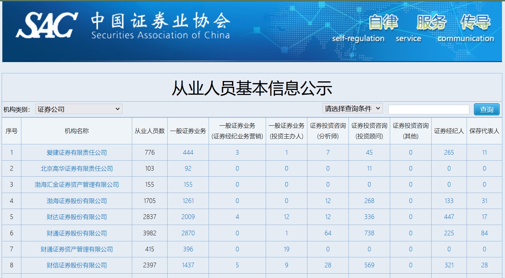Click 投资主办人 count 19 for 财通证券资产管理
The width and height of the screenshot is (505, 278).
[x=286, y=249]
